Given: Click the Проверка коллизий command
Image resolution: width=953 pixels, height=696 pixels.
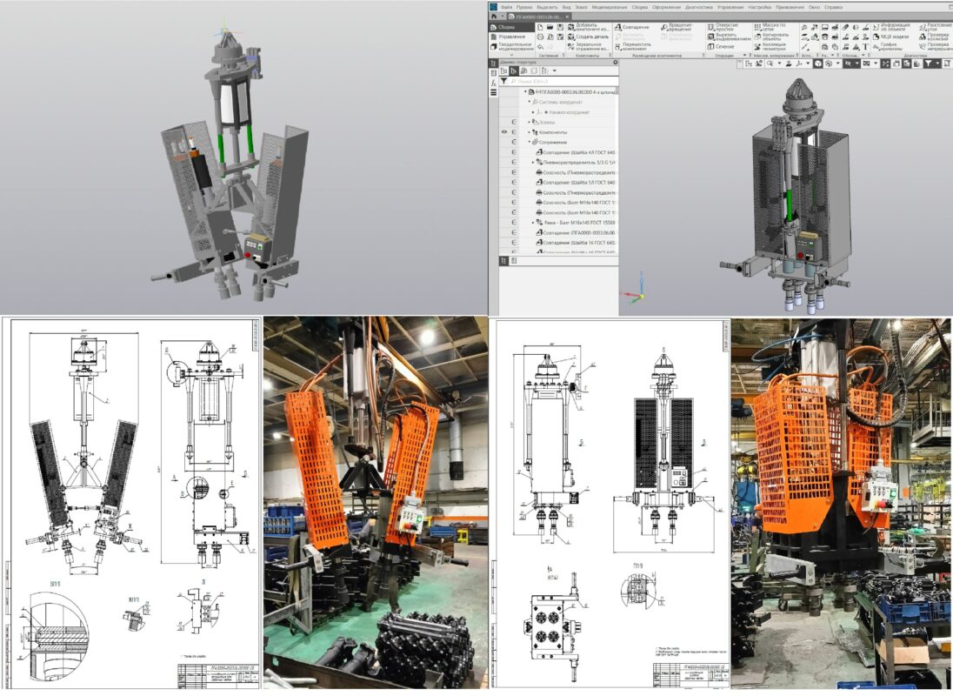Looking at the screenshot, I should point(935,37).
